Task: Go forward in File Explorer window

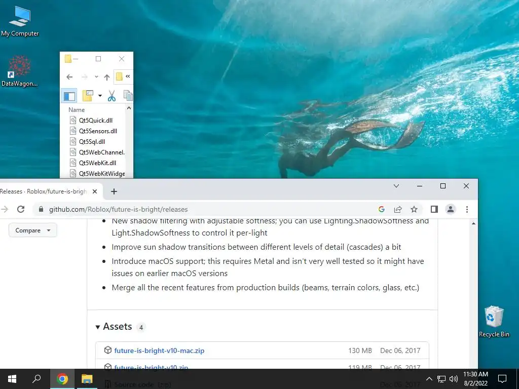Action: 85,77
